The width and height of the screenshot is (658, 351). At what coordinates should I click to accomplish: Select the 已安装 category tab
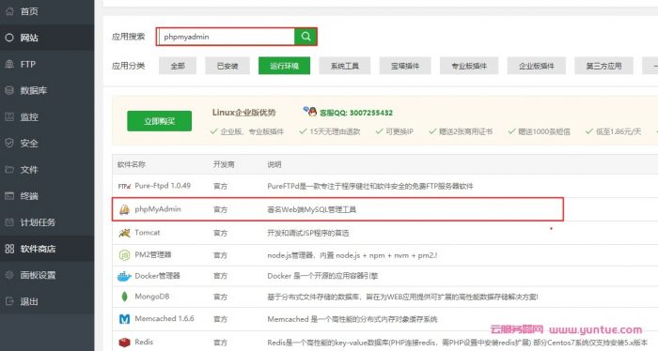[x=227, y=66]
